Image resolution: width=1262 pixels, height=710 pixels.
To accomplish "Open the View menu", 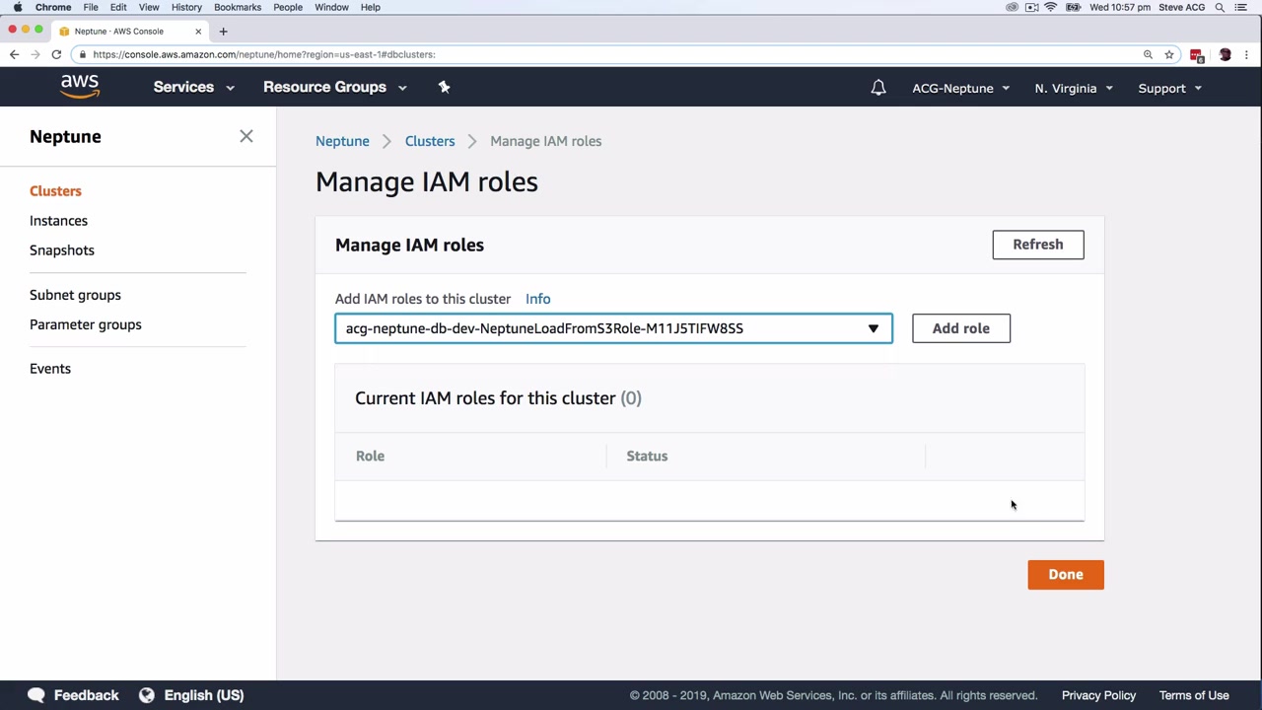I will (149, 7).
